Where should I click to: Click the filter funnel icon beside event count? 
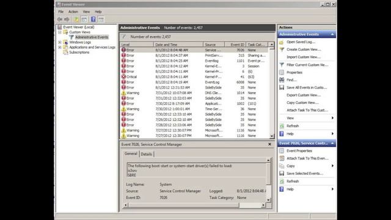[124, 37]
